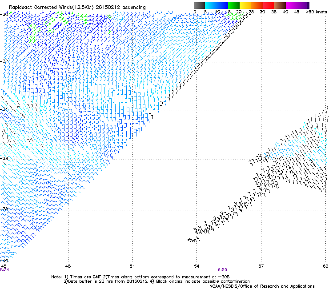This screenshot has height=289, width=329.
Task: Click the longitude axis label '45'
Action: [x=4, y=266]
